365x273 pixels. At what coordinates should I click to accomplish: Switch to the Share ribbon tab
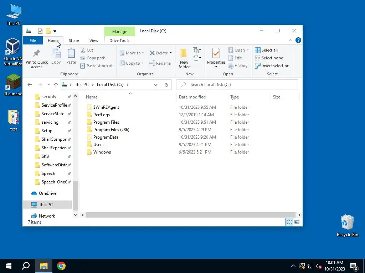(74, 41)
